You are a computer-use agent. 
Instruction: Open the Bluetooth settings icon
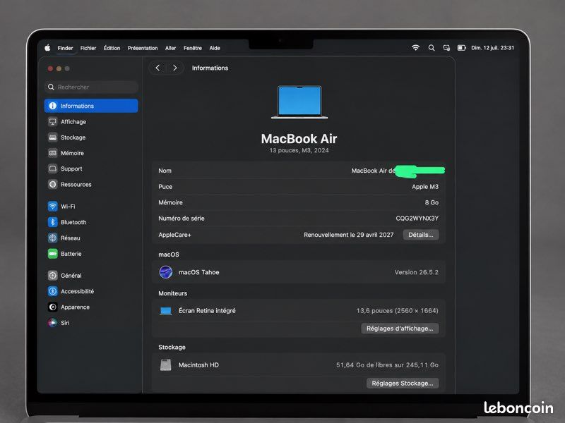[x=52, y=222]
